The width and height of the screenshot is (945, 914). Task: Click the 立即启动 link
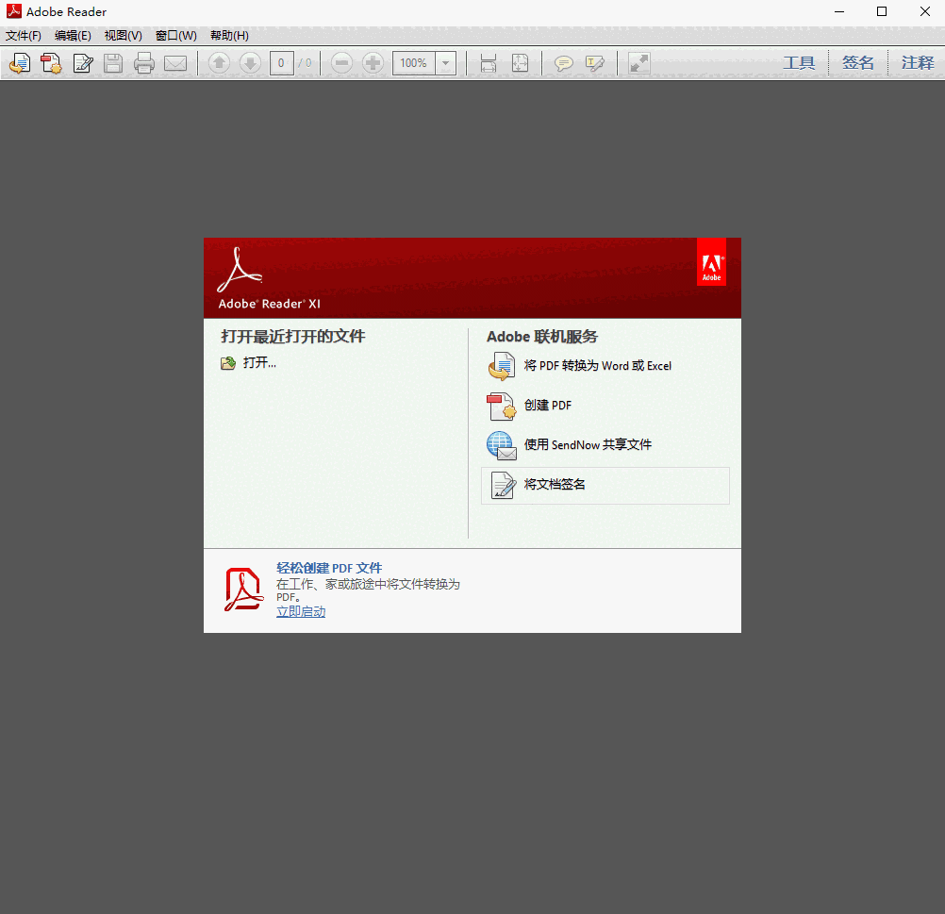(x=300, y=611)
